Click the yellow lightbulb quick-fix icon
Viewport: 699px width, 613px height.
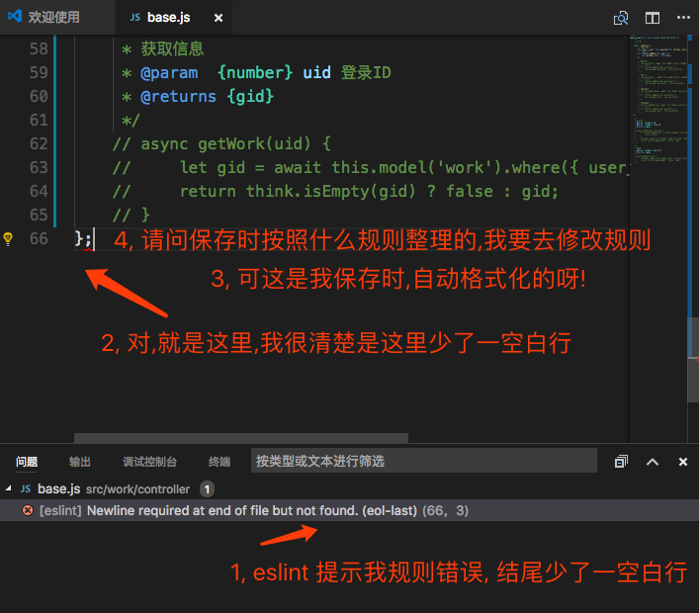click(8, 238)
